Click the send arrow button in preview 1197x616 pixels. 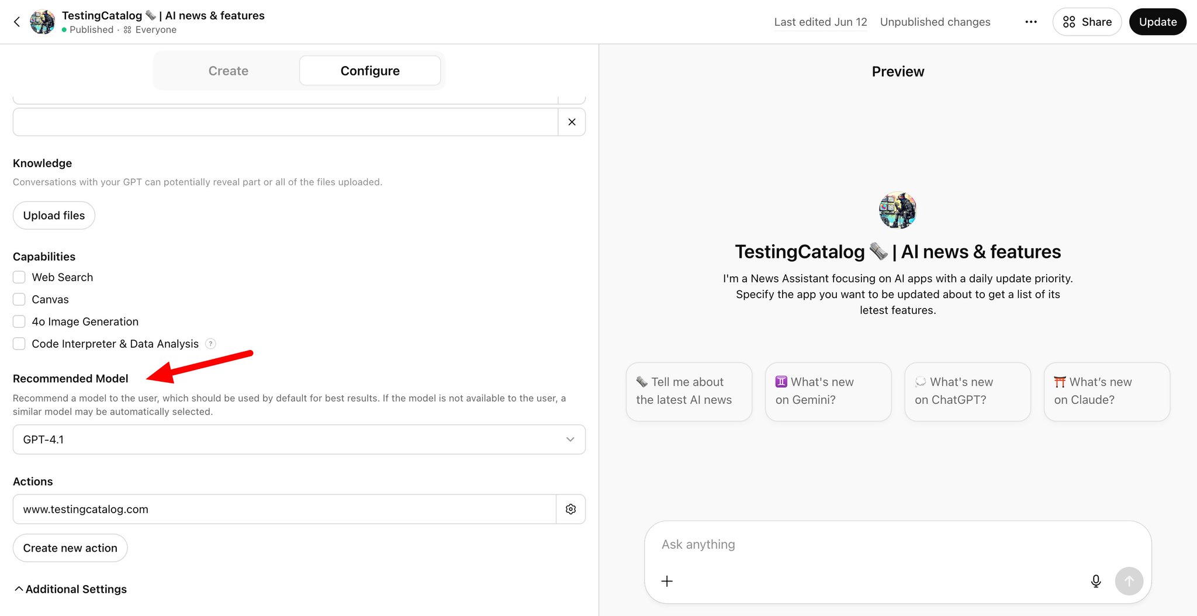tap(1129, 581)
